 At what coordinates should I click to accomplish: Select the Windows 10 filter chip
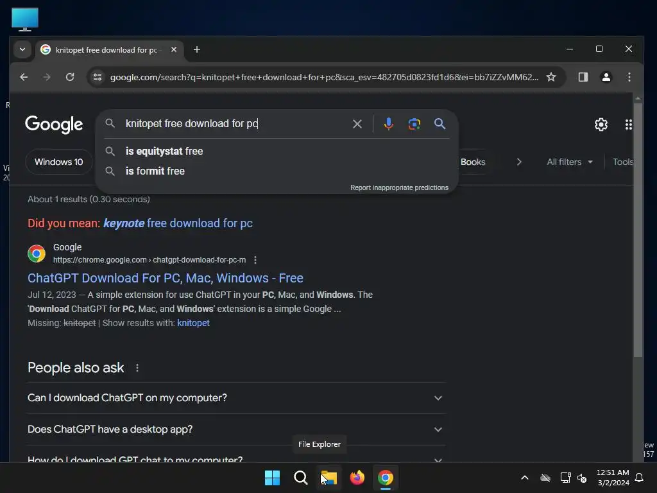[x=58, y=162]
